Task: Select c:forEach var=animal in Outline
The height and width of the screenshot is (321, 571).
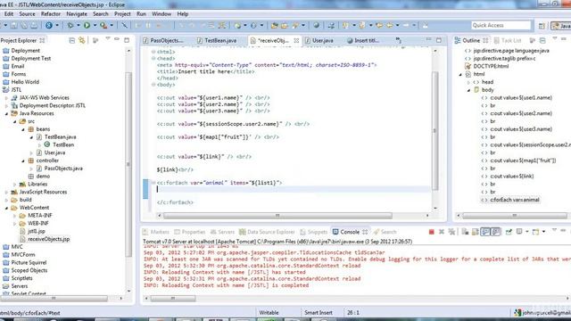Action: coord(515,200)
